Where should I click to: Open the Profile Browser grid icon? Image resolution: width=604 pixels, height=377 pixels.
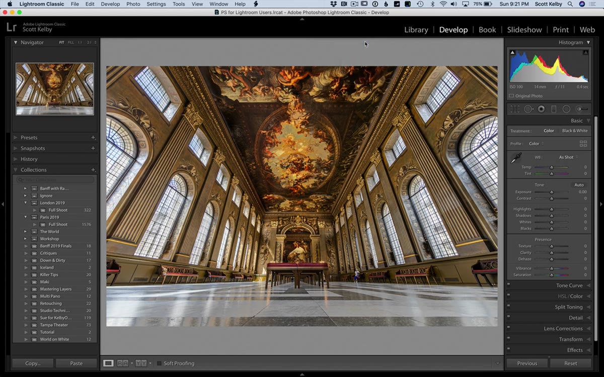(583, 144)
